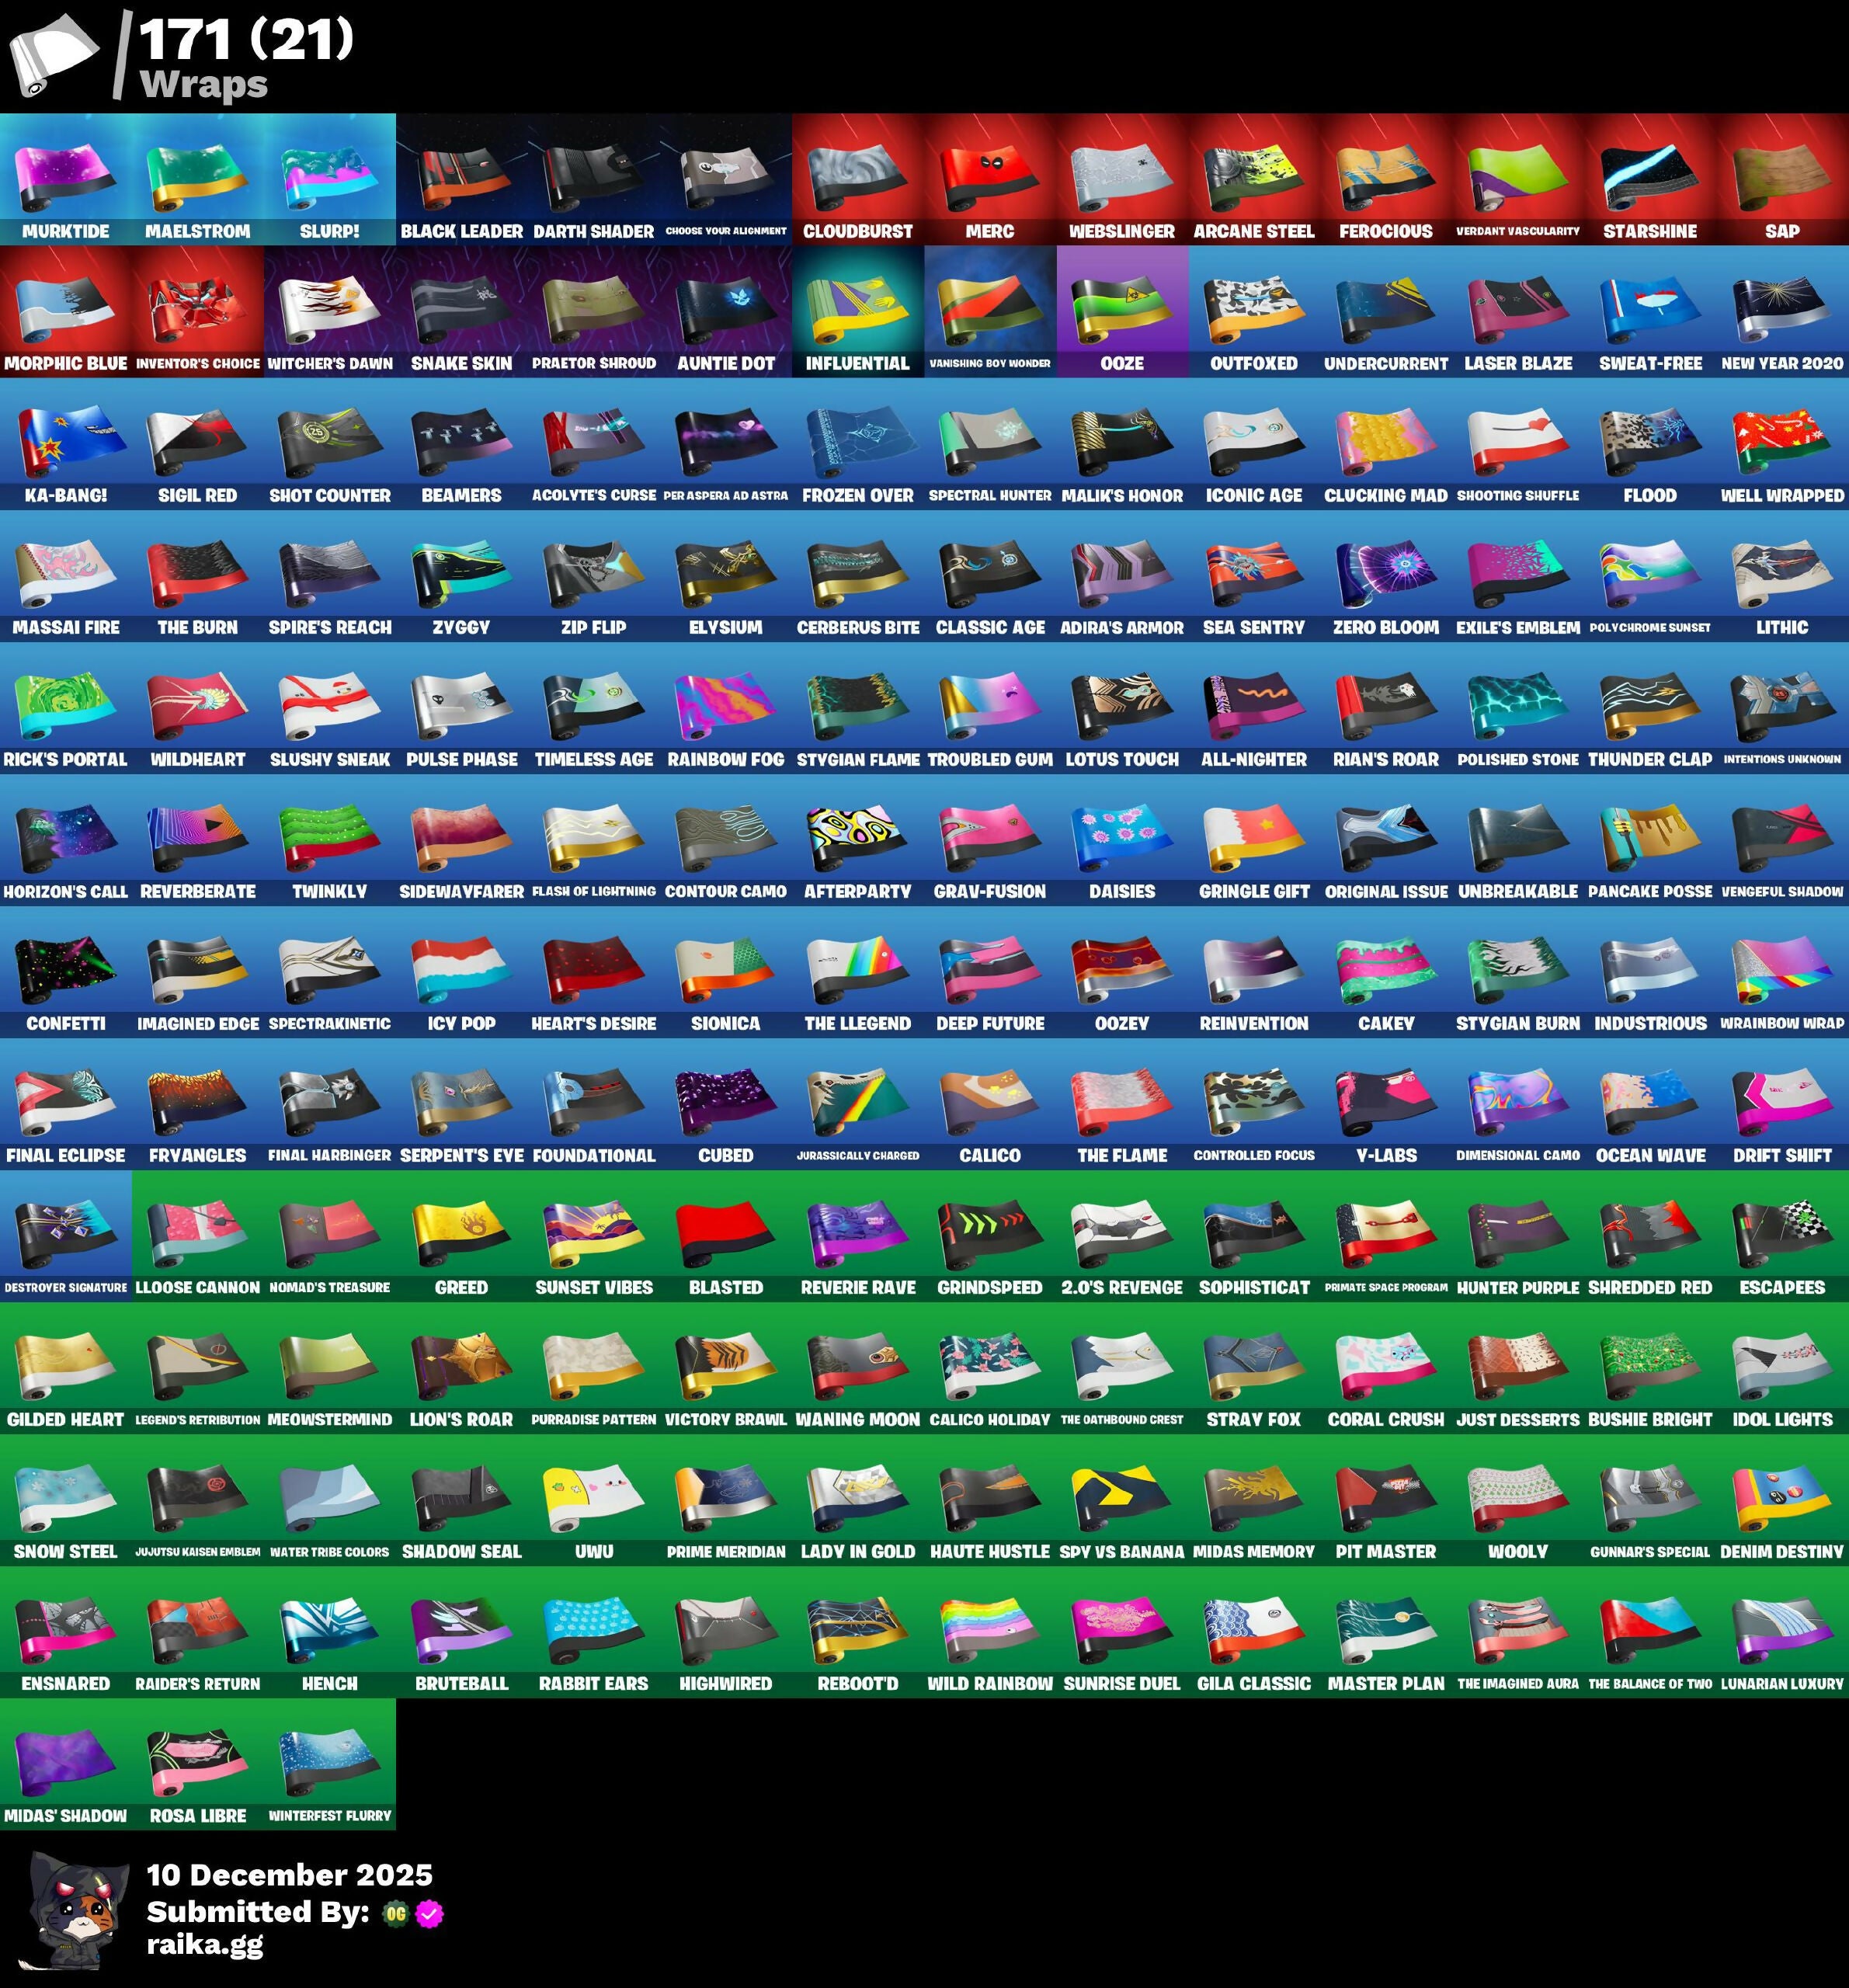Click the purple verified checkmark badge
The image size is (1849, 1988).
pyautogui.click(x=430, y=1913)
